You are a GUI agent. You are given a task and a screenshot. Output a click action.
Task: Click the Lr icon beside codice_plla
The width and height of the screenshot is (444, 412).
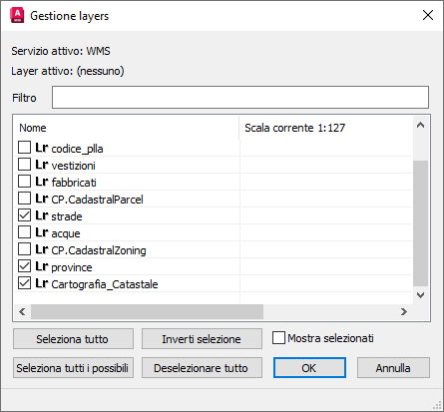coord(42,148)
